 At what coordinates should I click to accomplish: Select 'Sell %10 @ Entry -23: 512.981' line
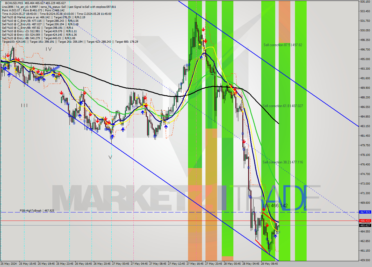point(39,31)
